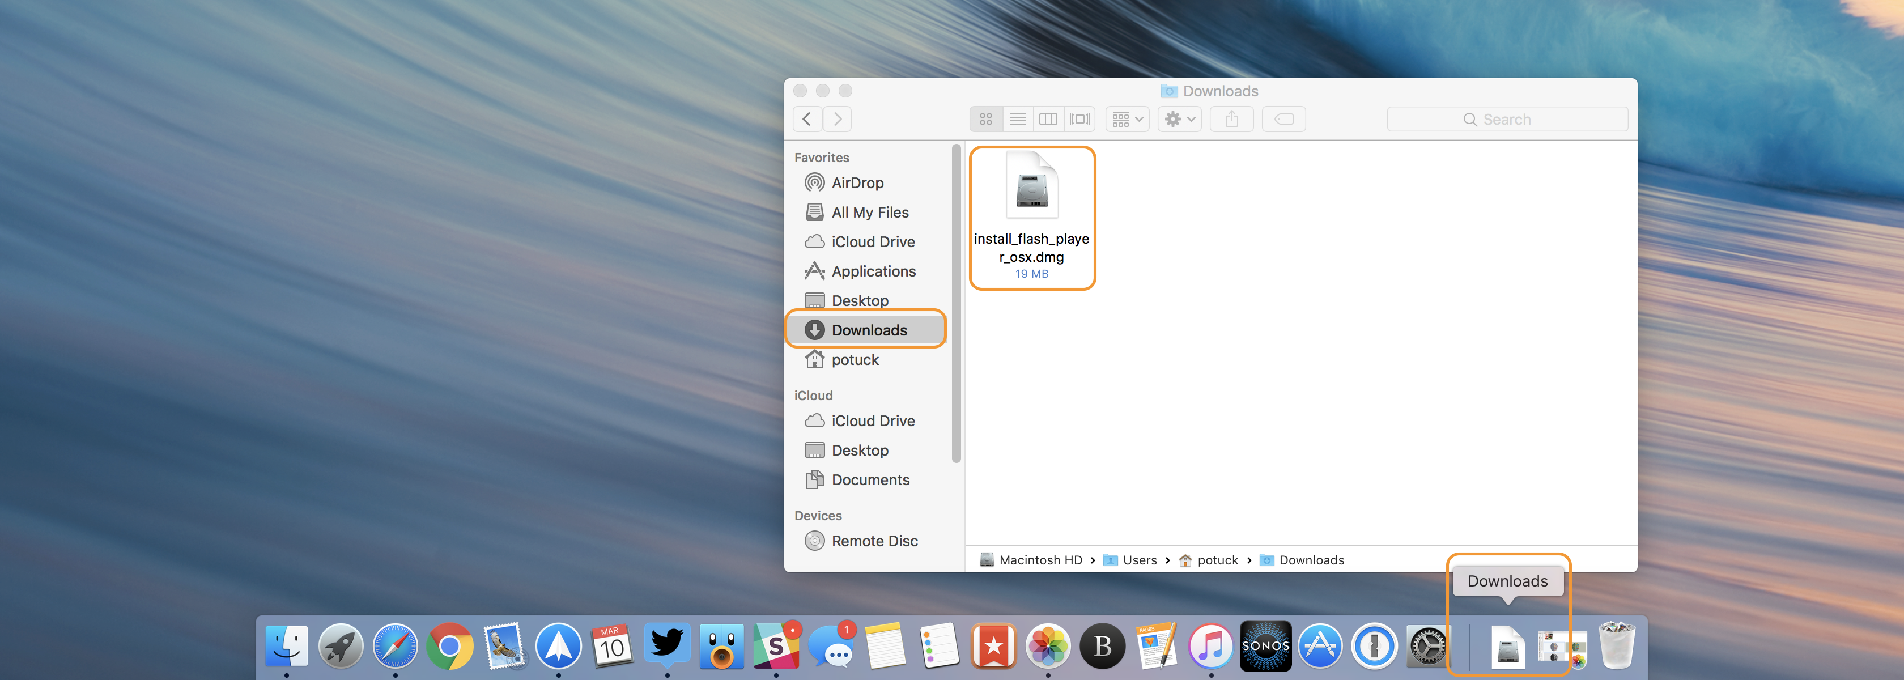This screenshot has width=1904, height=680.
Task: Open the Arrange items dropdown
Action: [x=1127, y=119]
